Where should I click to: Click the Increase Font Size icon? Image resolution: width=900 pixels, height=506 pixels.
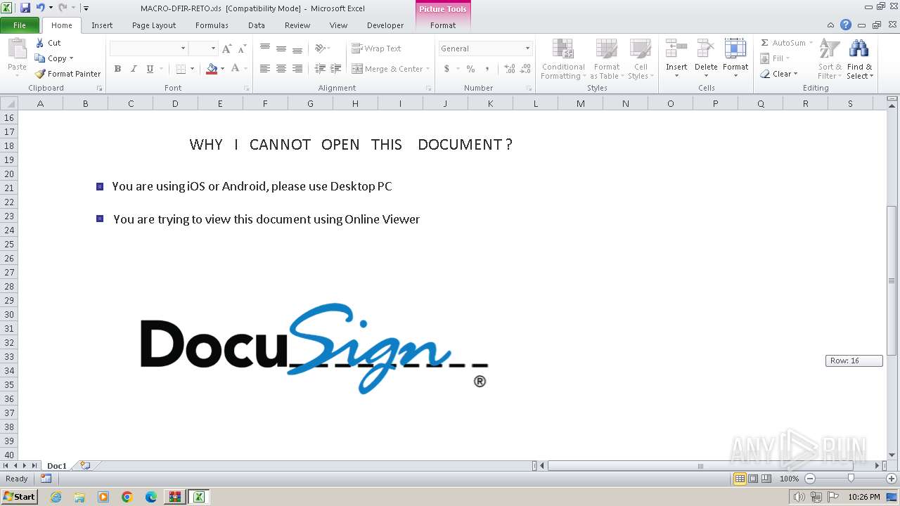pos(226,48)
